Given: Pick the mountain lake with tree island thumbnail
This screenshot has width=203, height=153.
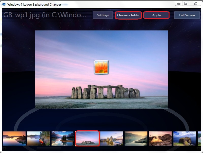Looking at the screenshot, I should [63, 139].
